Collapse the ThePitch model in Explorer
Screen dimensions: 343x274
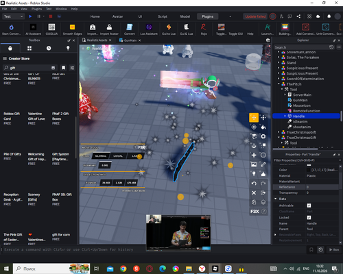click(x=279, y=84)
